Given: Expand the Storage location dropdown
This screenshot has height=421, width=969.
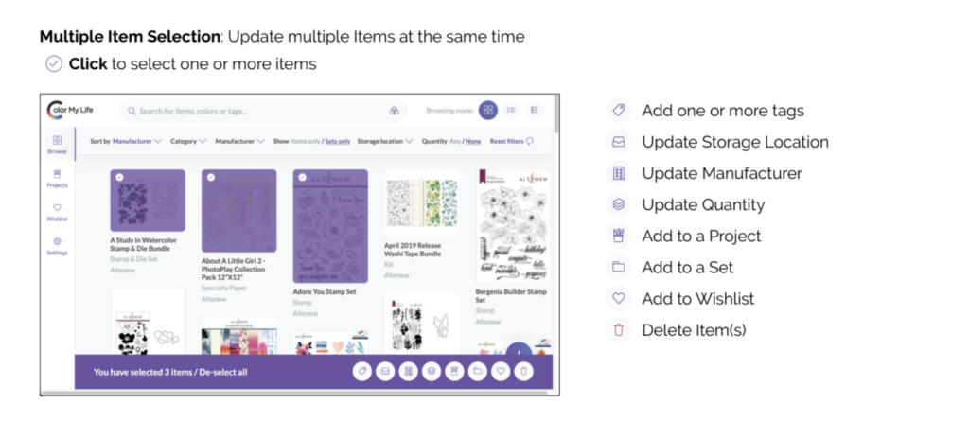Looking at the screenshot, I should click(385, 141).
